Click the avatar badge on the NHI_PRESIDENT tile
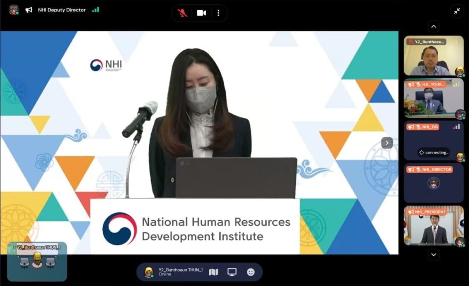 (x=459, y=242)
